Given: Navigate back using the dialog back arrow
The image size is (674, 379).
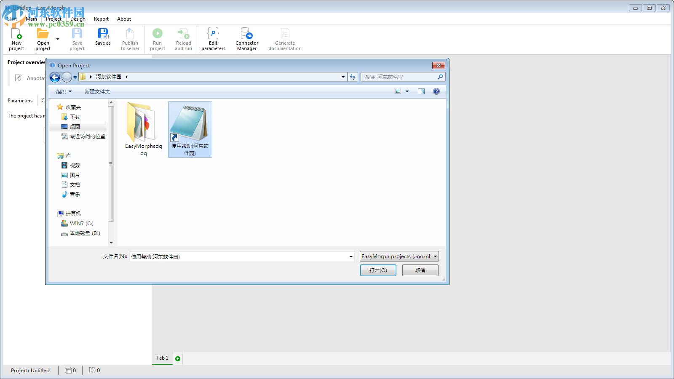Looking at the screenshot, I should click(55, 77).
